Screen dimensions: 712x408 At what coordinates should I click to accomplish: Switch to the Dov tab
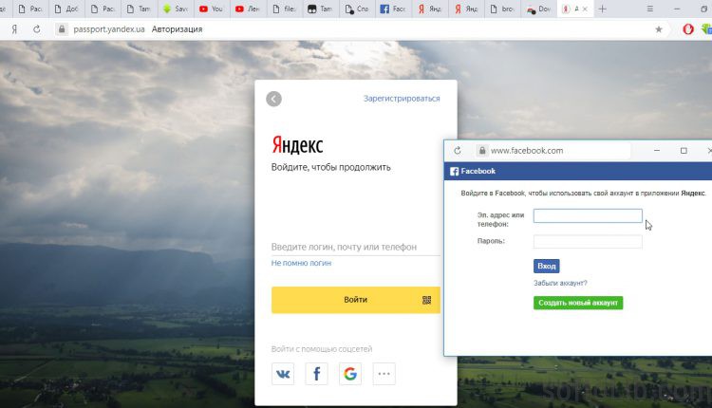(538, 9)
